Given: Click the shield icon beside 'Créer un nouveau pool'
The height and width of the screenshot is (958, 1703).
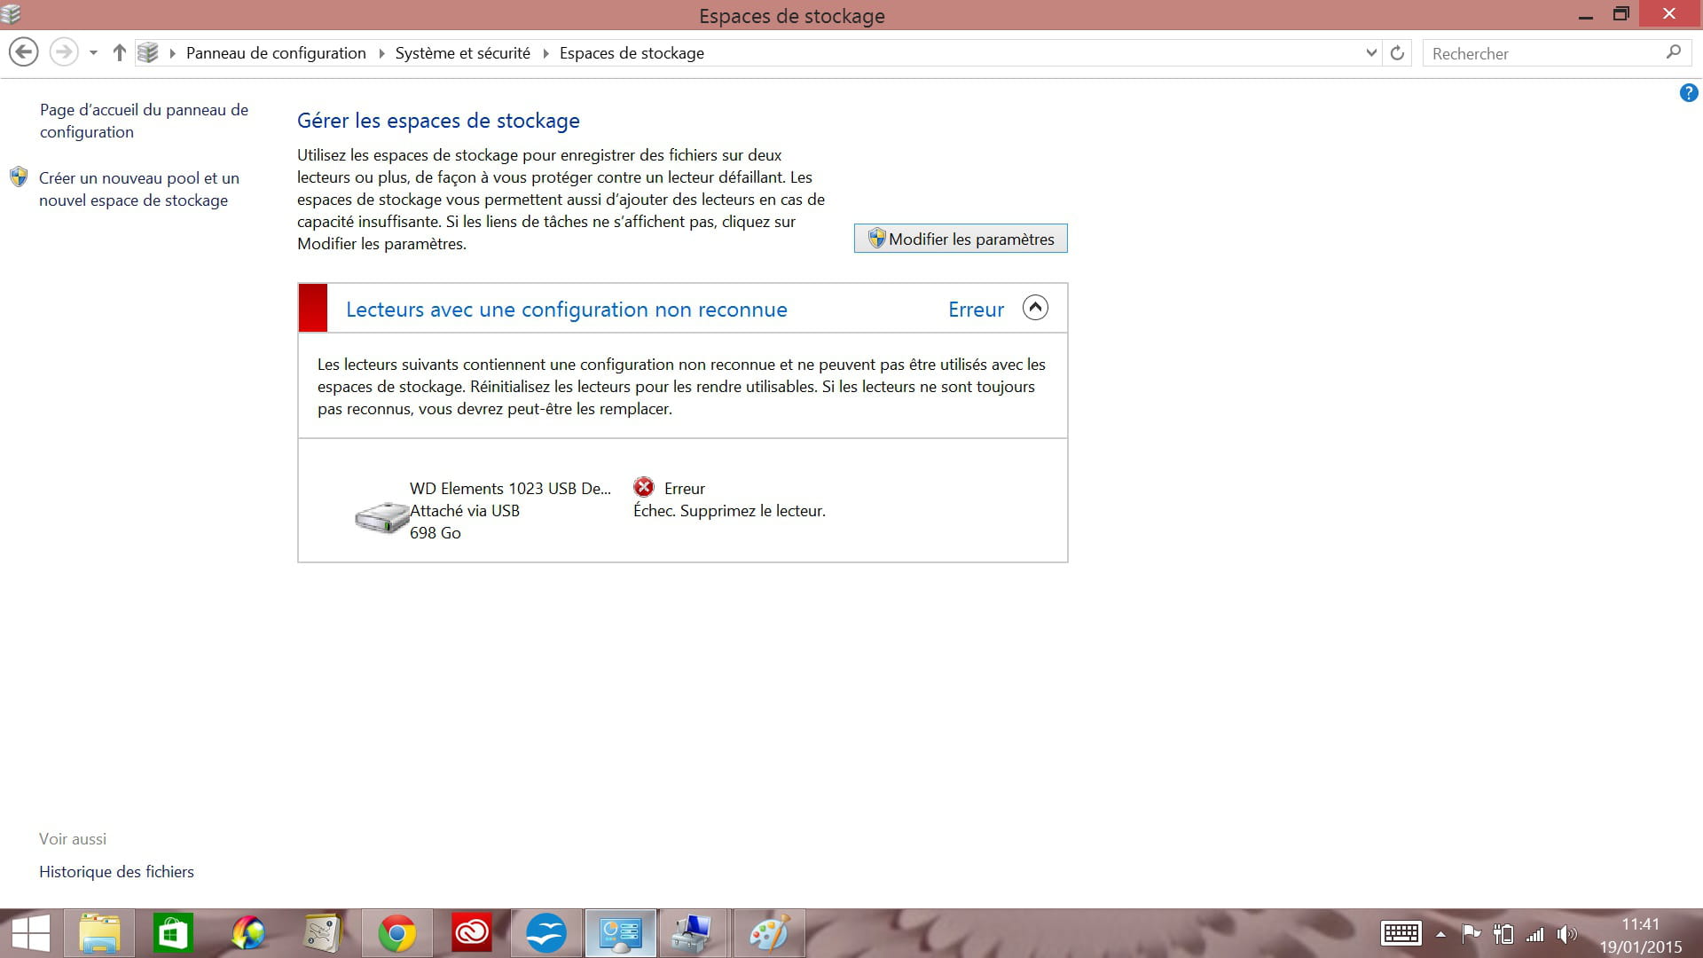Looking at the screenshot, I should point(19,177).
